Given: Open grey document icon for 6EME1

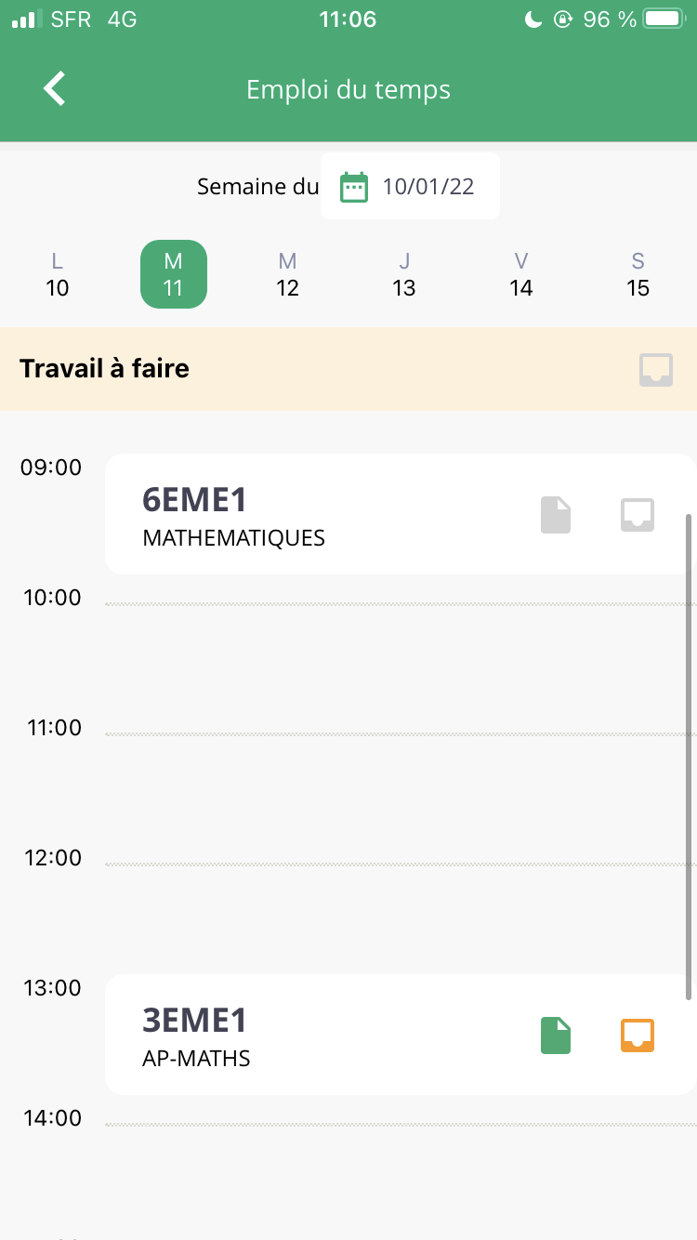Looking at the screenshot, I should tap(556, 515).
